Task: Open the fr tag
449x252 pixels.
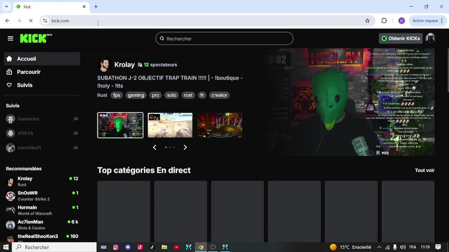Action: tap(202, 95)
